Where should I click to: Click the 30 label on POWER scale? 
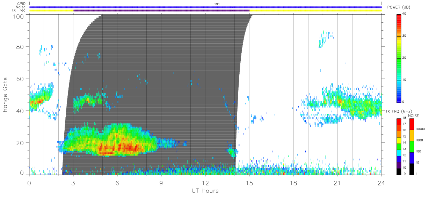click(x=404, y=36)
